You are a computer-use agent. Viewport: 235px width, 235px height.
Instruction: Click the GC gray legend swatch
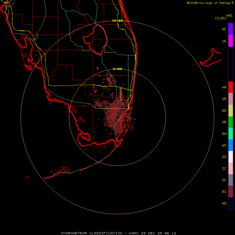[231, 180]
